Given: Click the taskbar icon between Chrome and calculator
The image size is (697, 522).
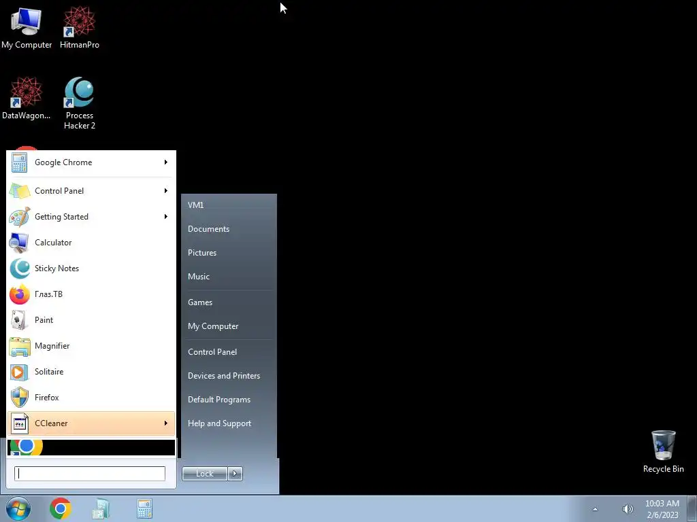Looking at the screenshot, I should 101,508.
